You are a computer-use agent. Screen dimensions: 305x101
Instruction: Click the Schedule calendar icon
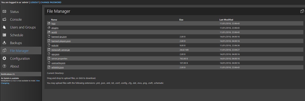coord(4,35)
